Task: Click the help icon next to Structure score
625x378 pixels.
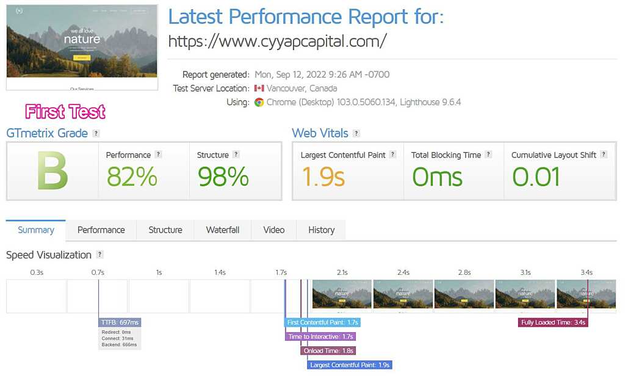Action: click(x=236, y=154)
